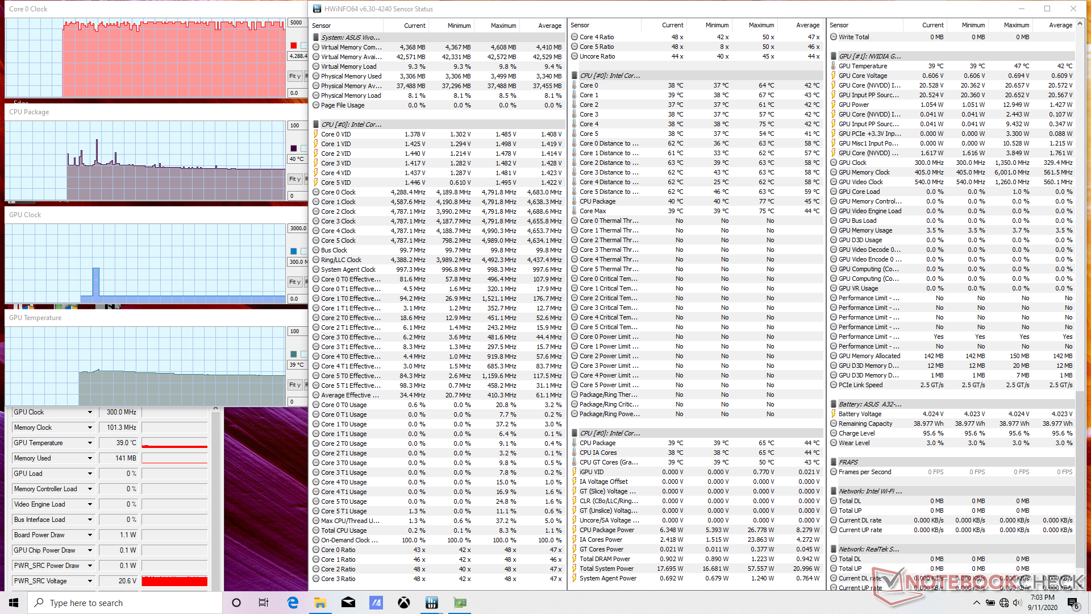This screenshot has width=1091, height=614.
Task: Click the icon beside Network: RealTek header
Action: [x=834, y=549]
